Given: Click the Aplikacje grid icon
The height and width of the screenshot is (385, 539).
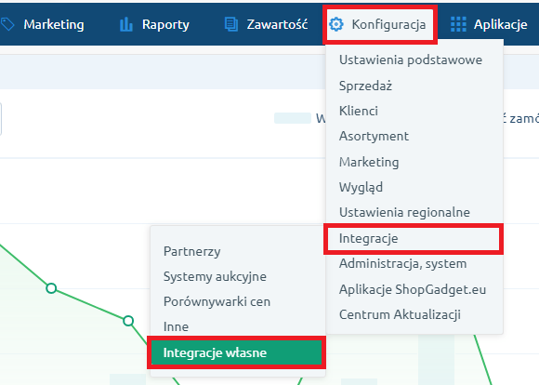Looking at the screenshot, I should tap(458, 24).
